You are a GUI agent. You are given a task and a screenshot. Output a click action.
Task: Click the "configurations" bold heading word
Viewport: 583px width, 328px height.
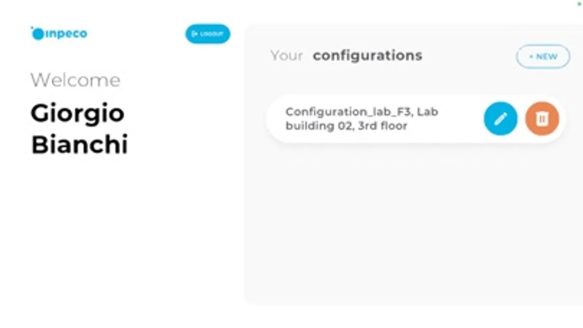click(367, 55)
